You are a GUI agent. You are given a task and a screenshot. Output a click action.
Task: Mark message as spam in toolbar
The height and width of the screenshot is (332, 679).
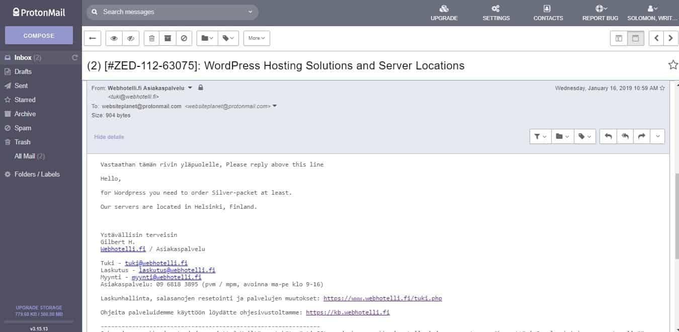[184, 38]
